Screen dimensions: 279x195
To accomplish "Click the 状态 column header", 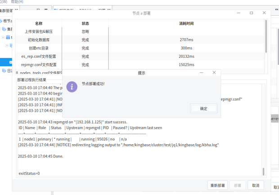I will [x=85, y=23].
